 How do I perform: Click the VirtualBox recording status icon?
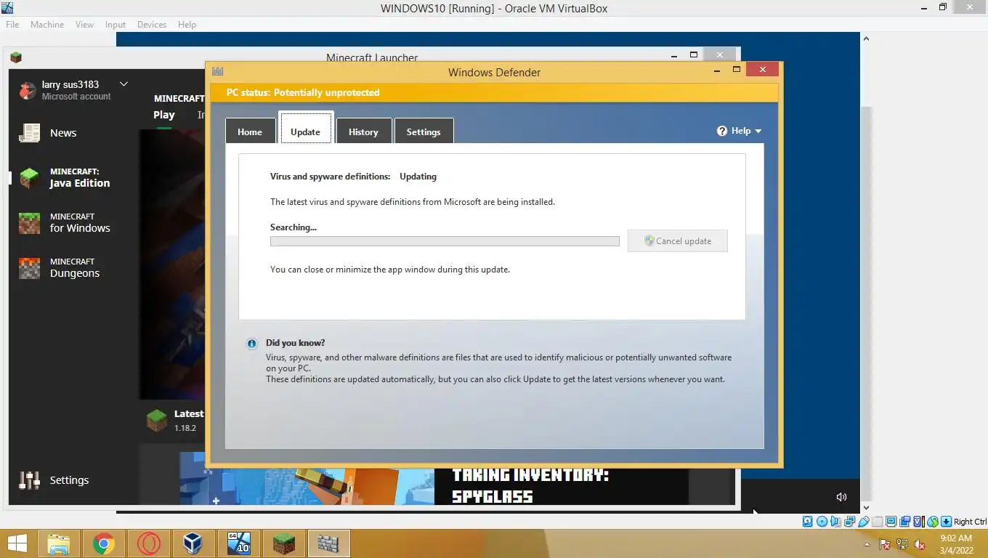[905, 522]
